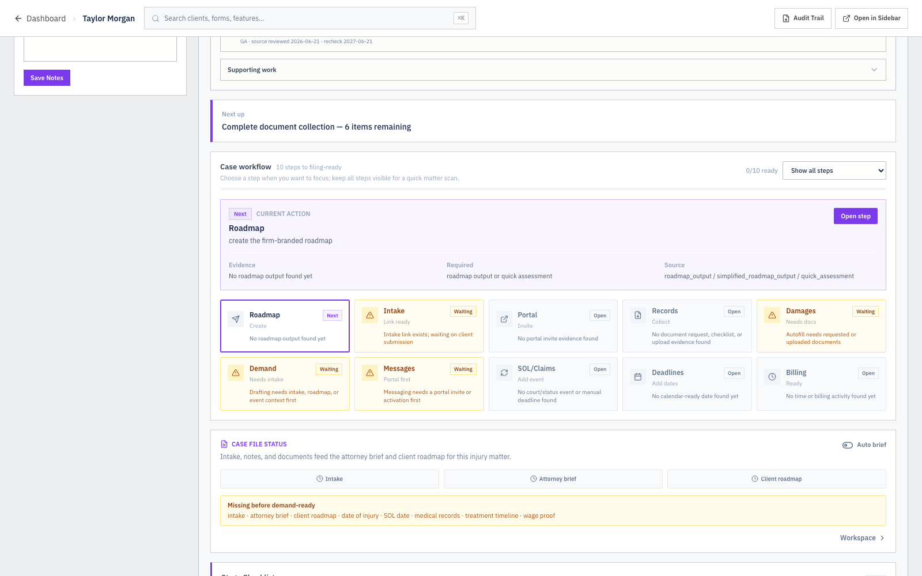Image resolution: width=922 pixels, height=576 pixels.
Task: Click the Messages warning triangle icon
Action: 370,373
